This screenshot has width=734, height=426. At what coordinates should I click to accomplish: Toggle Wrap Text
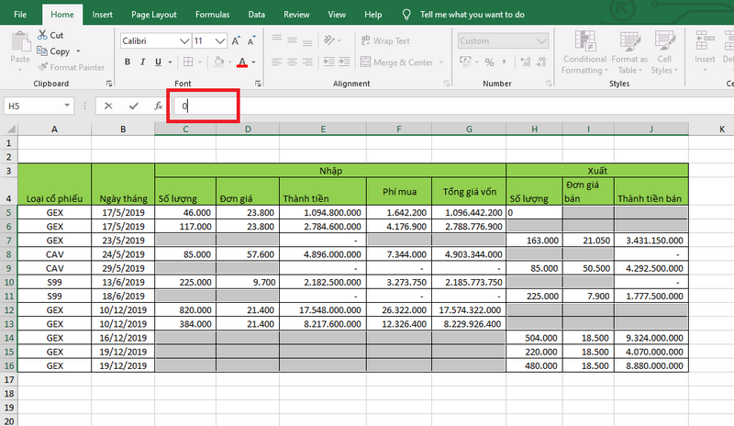(384, 41)
